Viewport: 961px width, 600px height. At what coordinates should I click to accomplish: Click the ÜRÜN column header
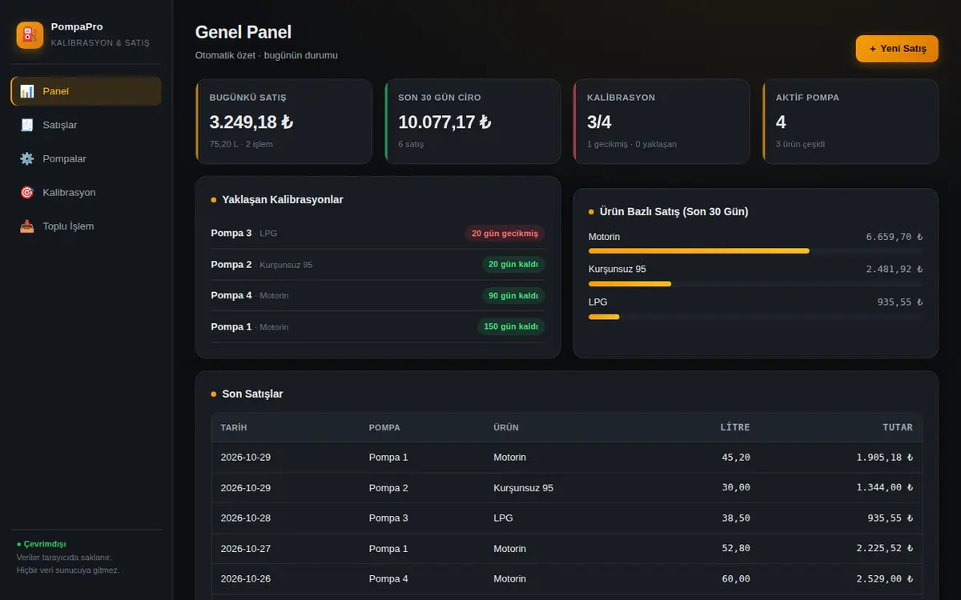pyautogui.click(x=506, y=428)
